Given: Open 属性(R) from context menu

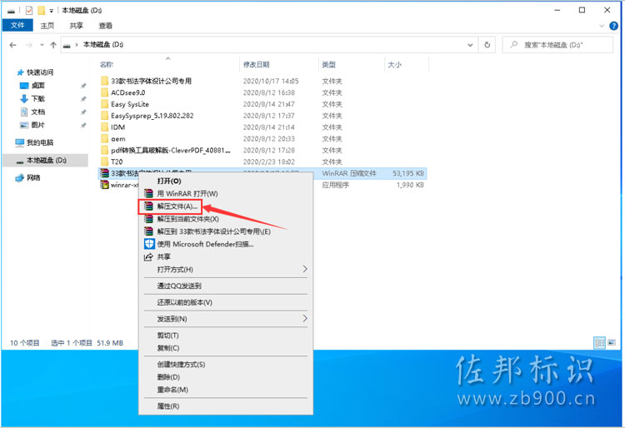Looking at the screenshot, I should pyautogui.click(x=226, y=406).
